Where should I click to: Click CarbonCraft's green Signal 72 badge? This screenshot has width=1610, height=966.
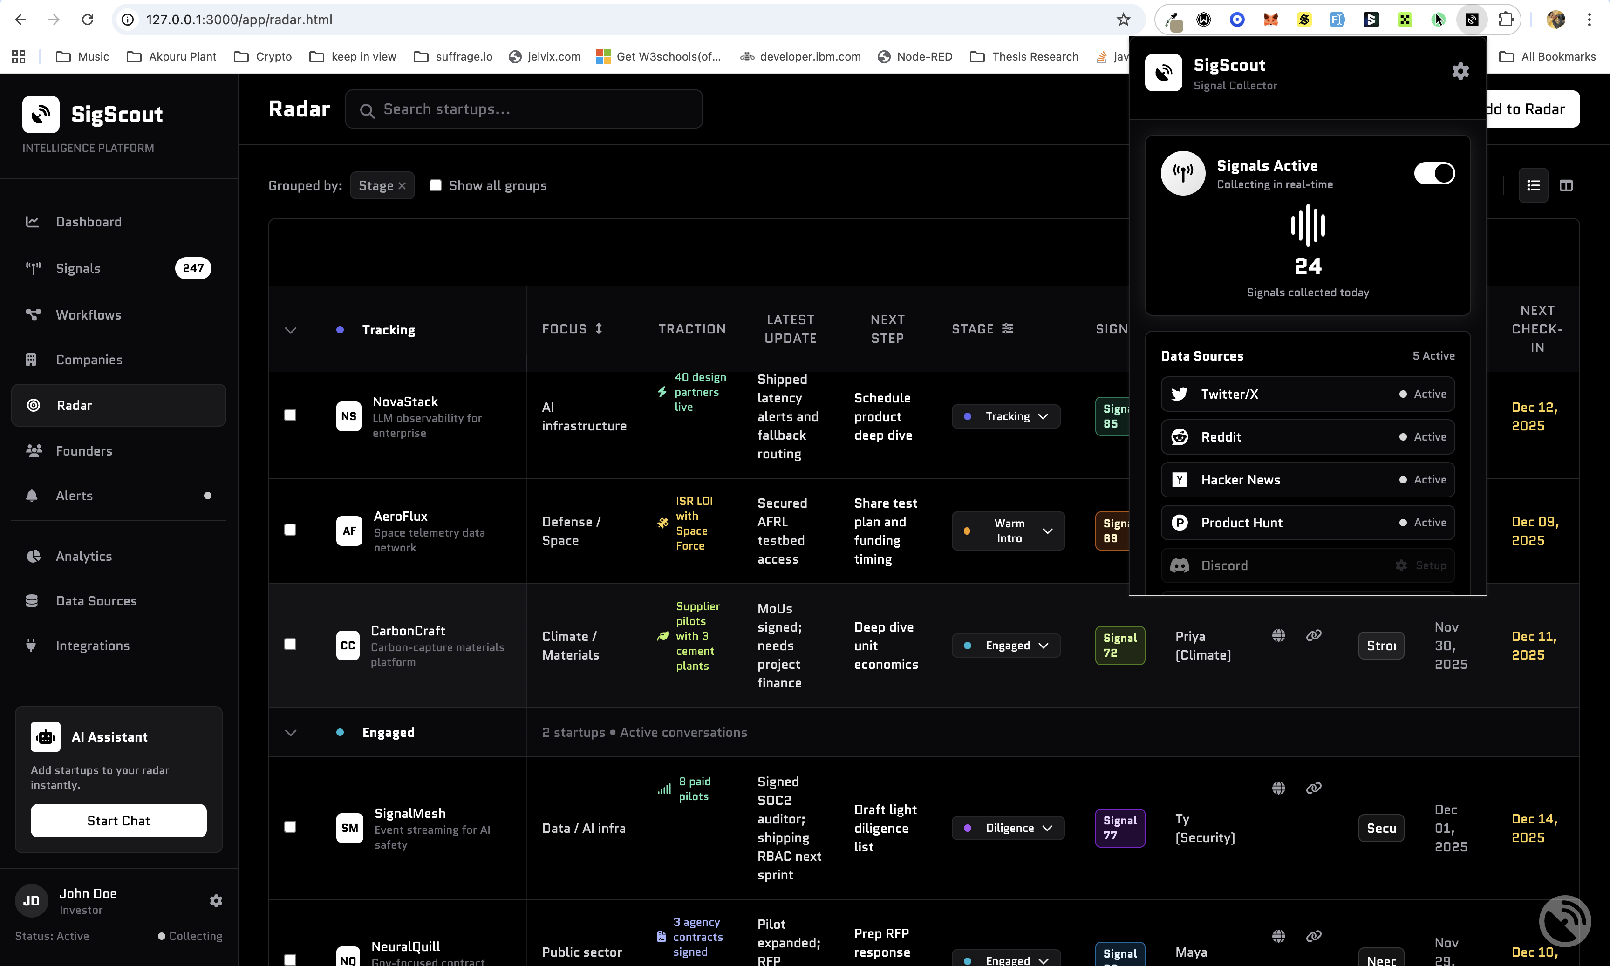click(x=1119, y=645)
